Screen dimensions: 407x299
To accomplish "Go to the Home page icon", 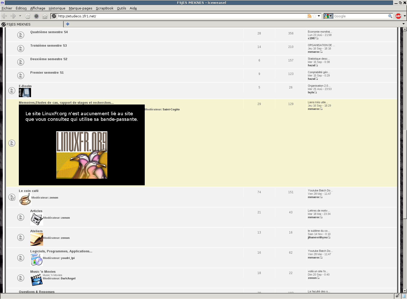I will tap(45, 16).
